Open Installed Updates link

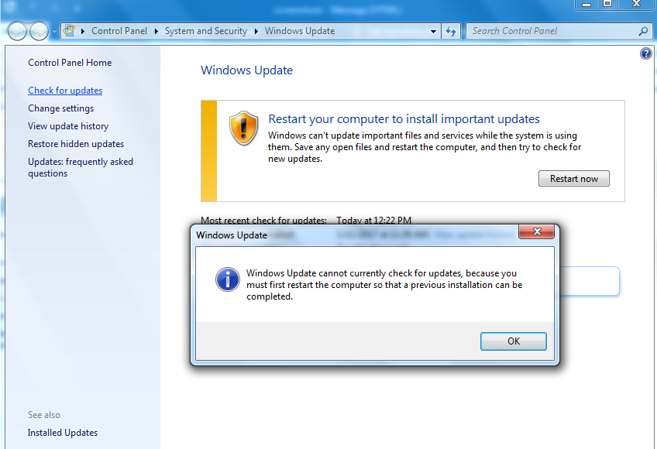coord(63,433)
